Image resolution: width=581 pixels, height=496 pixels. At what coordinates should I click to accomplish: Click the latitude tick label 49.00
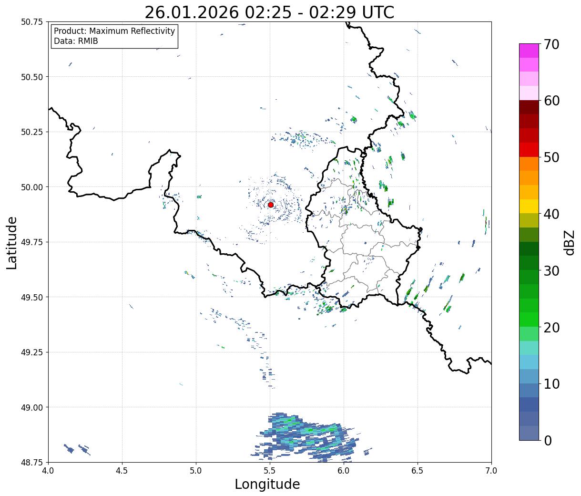(x=32, y=407)
